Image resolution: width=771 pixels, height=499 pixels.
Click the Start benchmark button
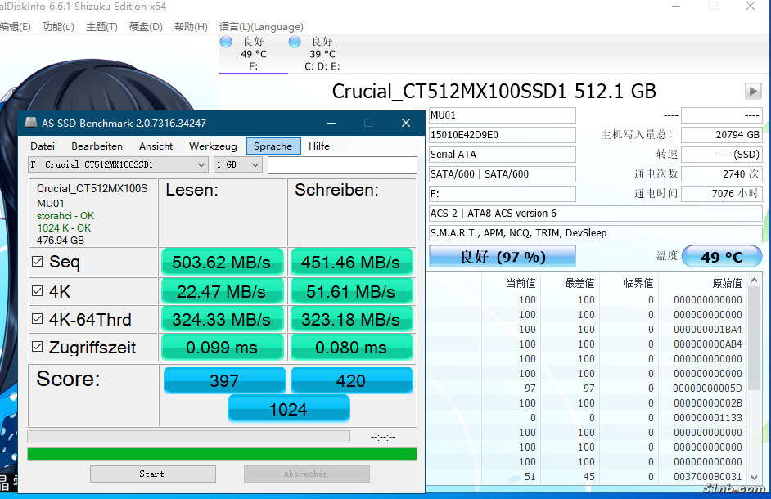[152, 474]
